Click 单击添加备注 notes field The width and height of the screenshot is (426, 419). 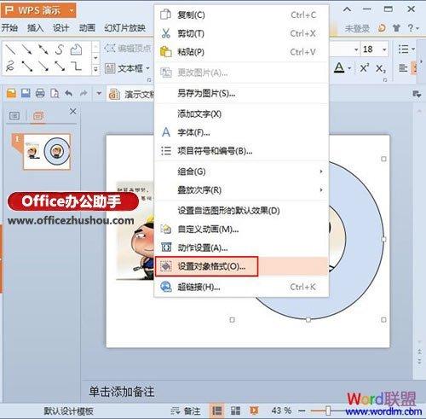(122, 392)
